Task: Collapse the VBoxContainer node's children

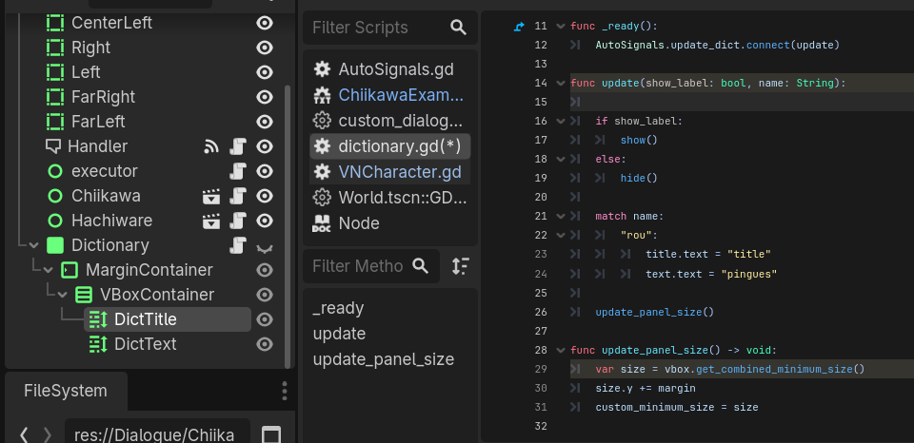Action: tap(60, 295)
